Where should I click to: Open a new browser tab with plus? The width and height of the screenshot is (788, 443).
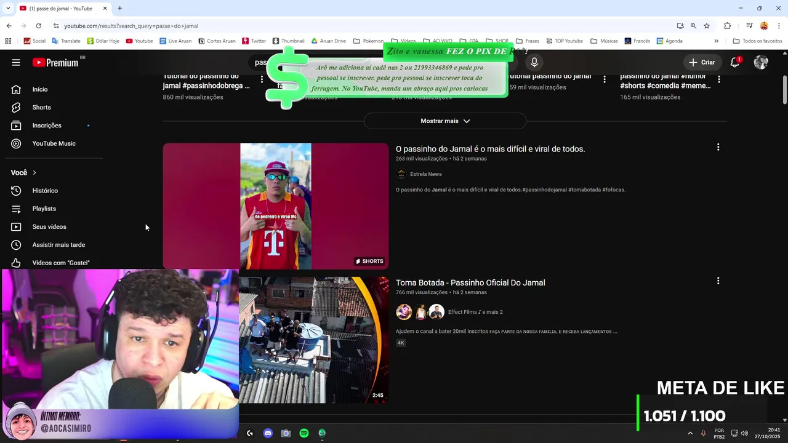(119, 8)
